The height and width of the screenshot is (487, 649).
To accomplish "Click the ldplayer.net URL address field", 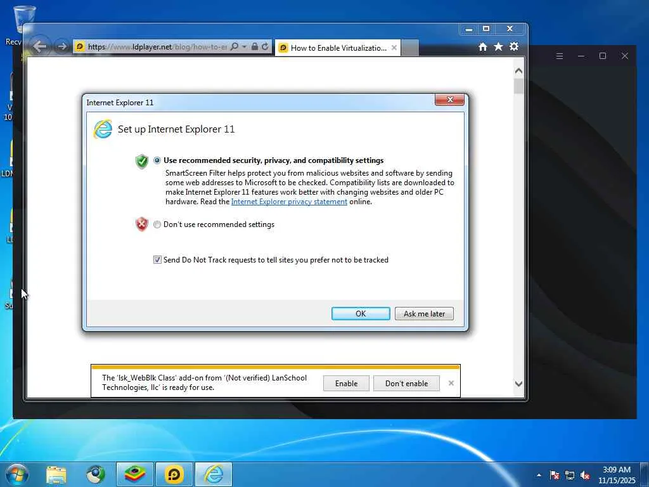I will (157, 47).
